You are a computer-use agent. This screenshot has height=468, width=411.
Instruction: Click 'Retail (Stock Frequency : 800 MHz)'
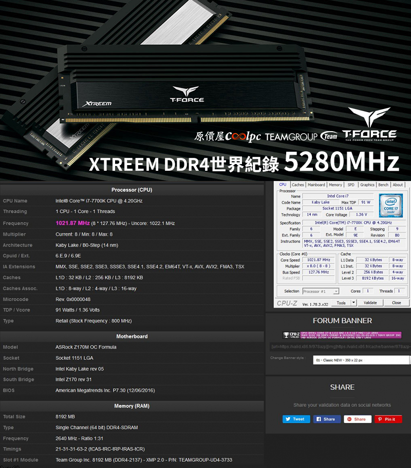point(94,321)
